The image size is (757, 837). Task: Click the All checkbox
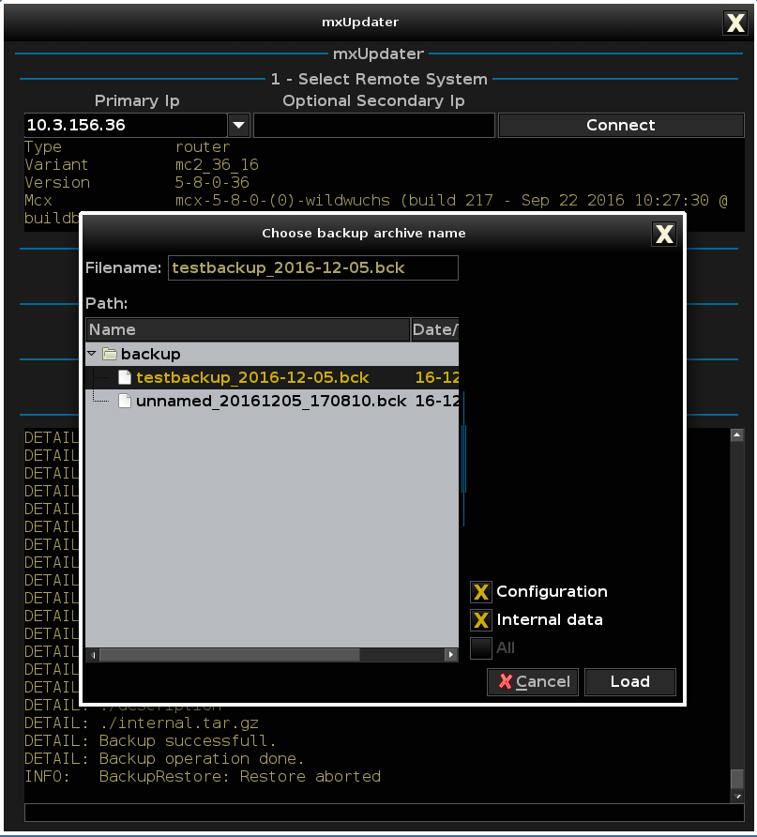click(481, 648)
